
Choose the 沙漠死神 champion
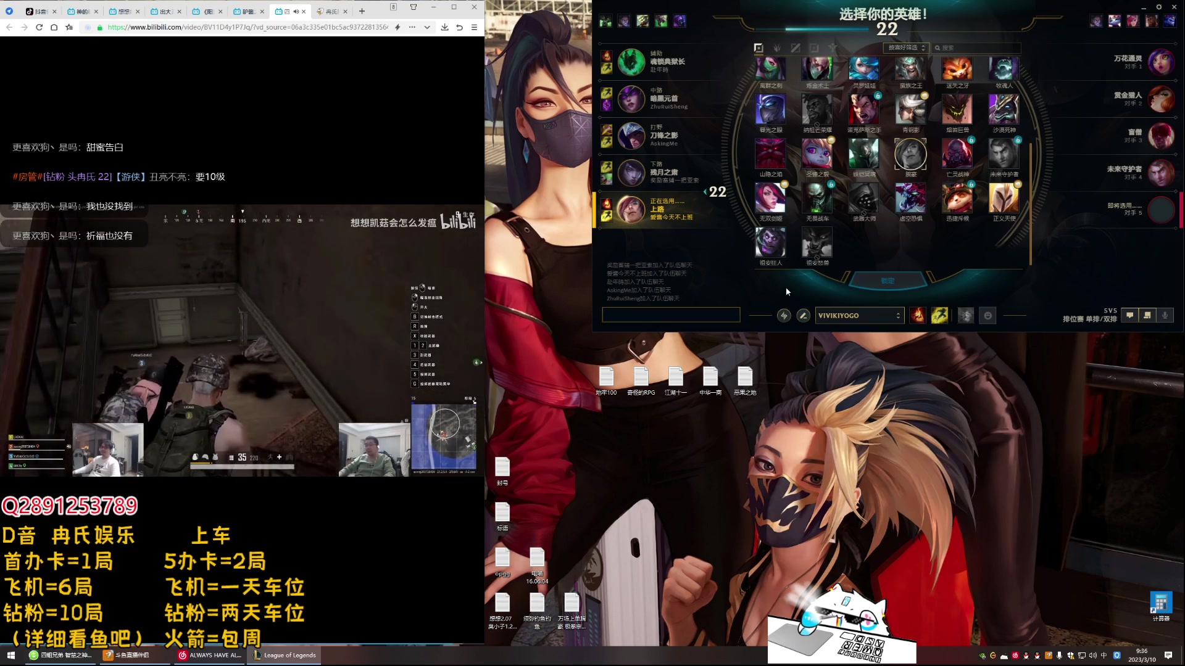[x=1004, y=110]
